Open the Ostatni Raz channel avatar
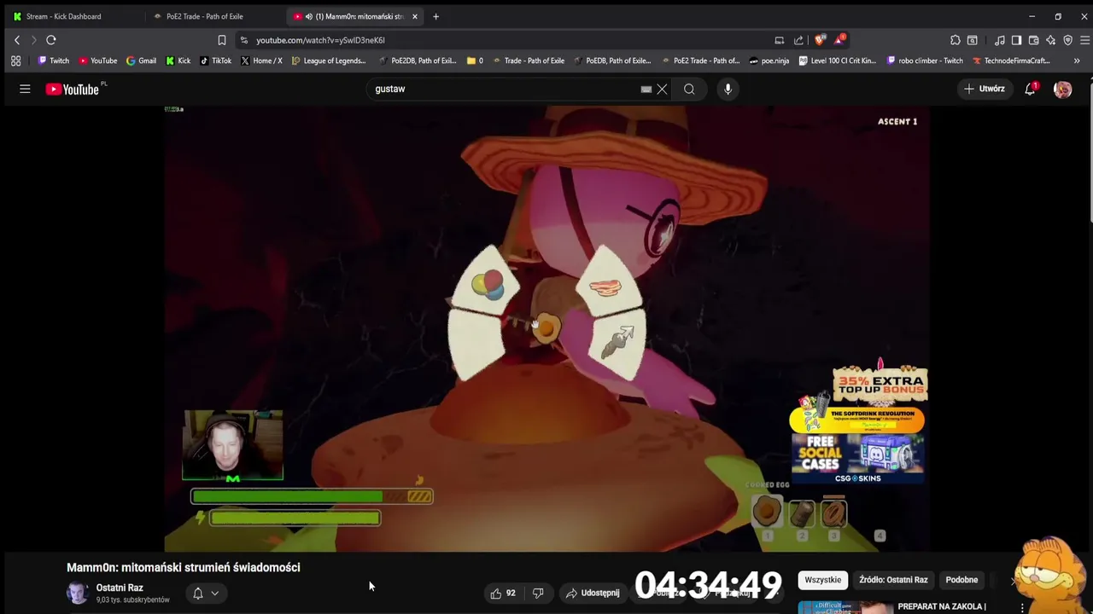 pos(78,593)
